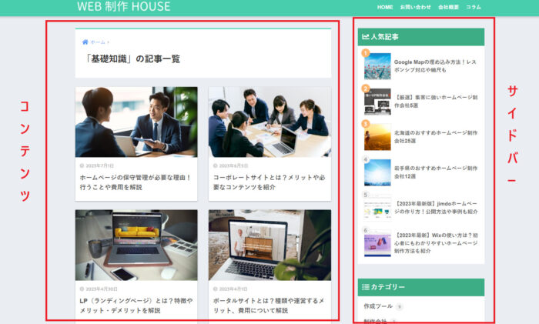The image size is (539, 324).
Task: Open the 作成ツール category
Action: tap(378, 306)
